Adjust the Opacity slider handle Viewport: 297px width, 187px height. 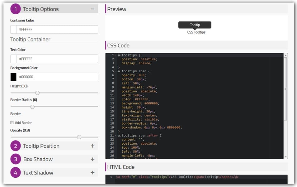79,137
